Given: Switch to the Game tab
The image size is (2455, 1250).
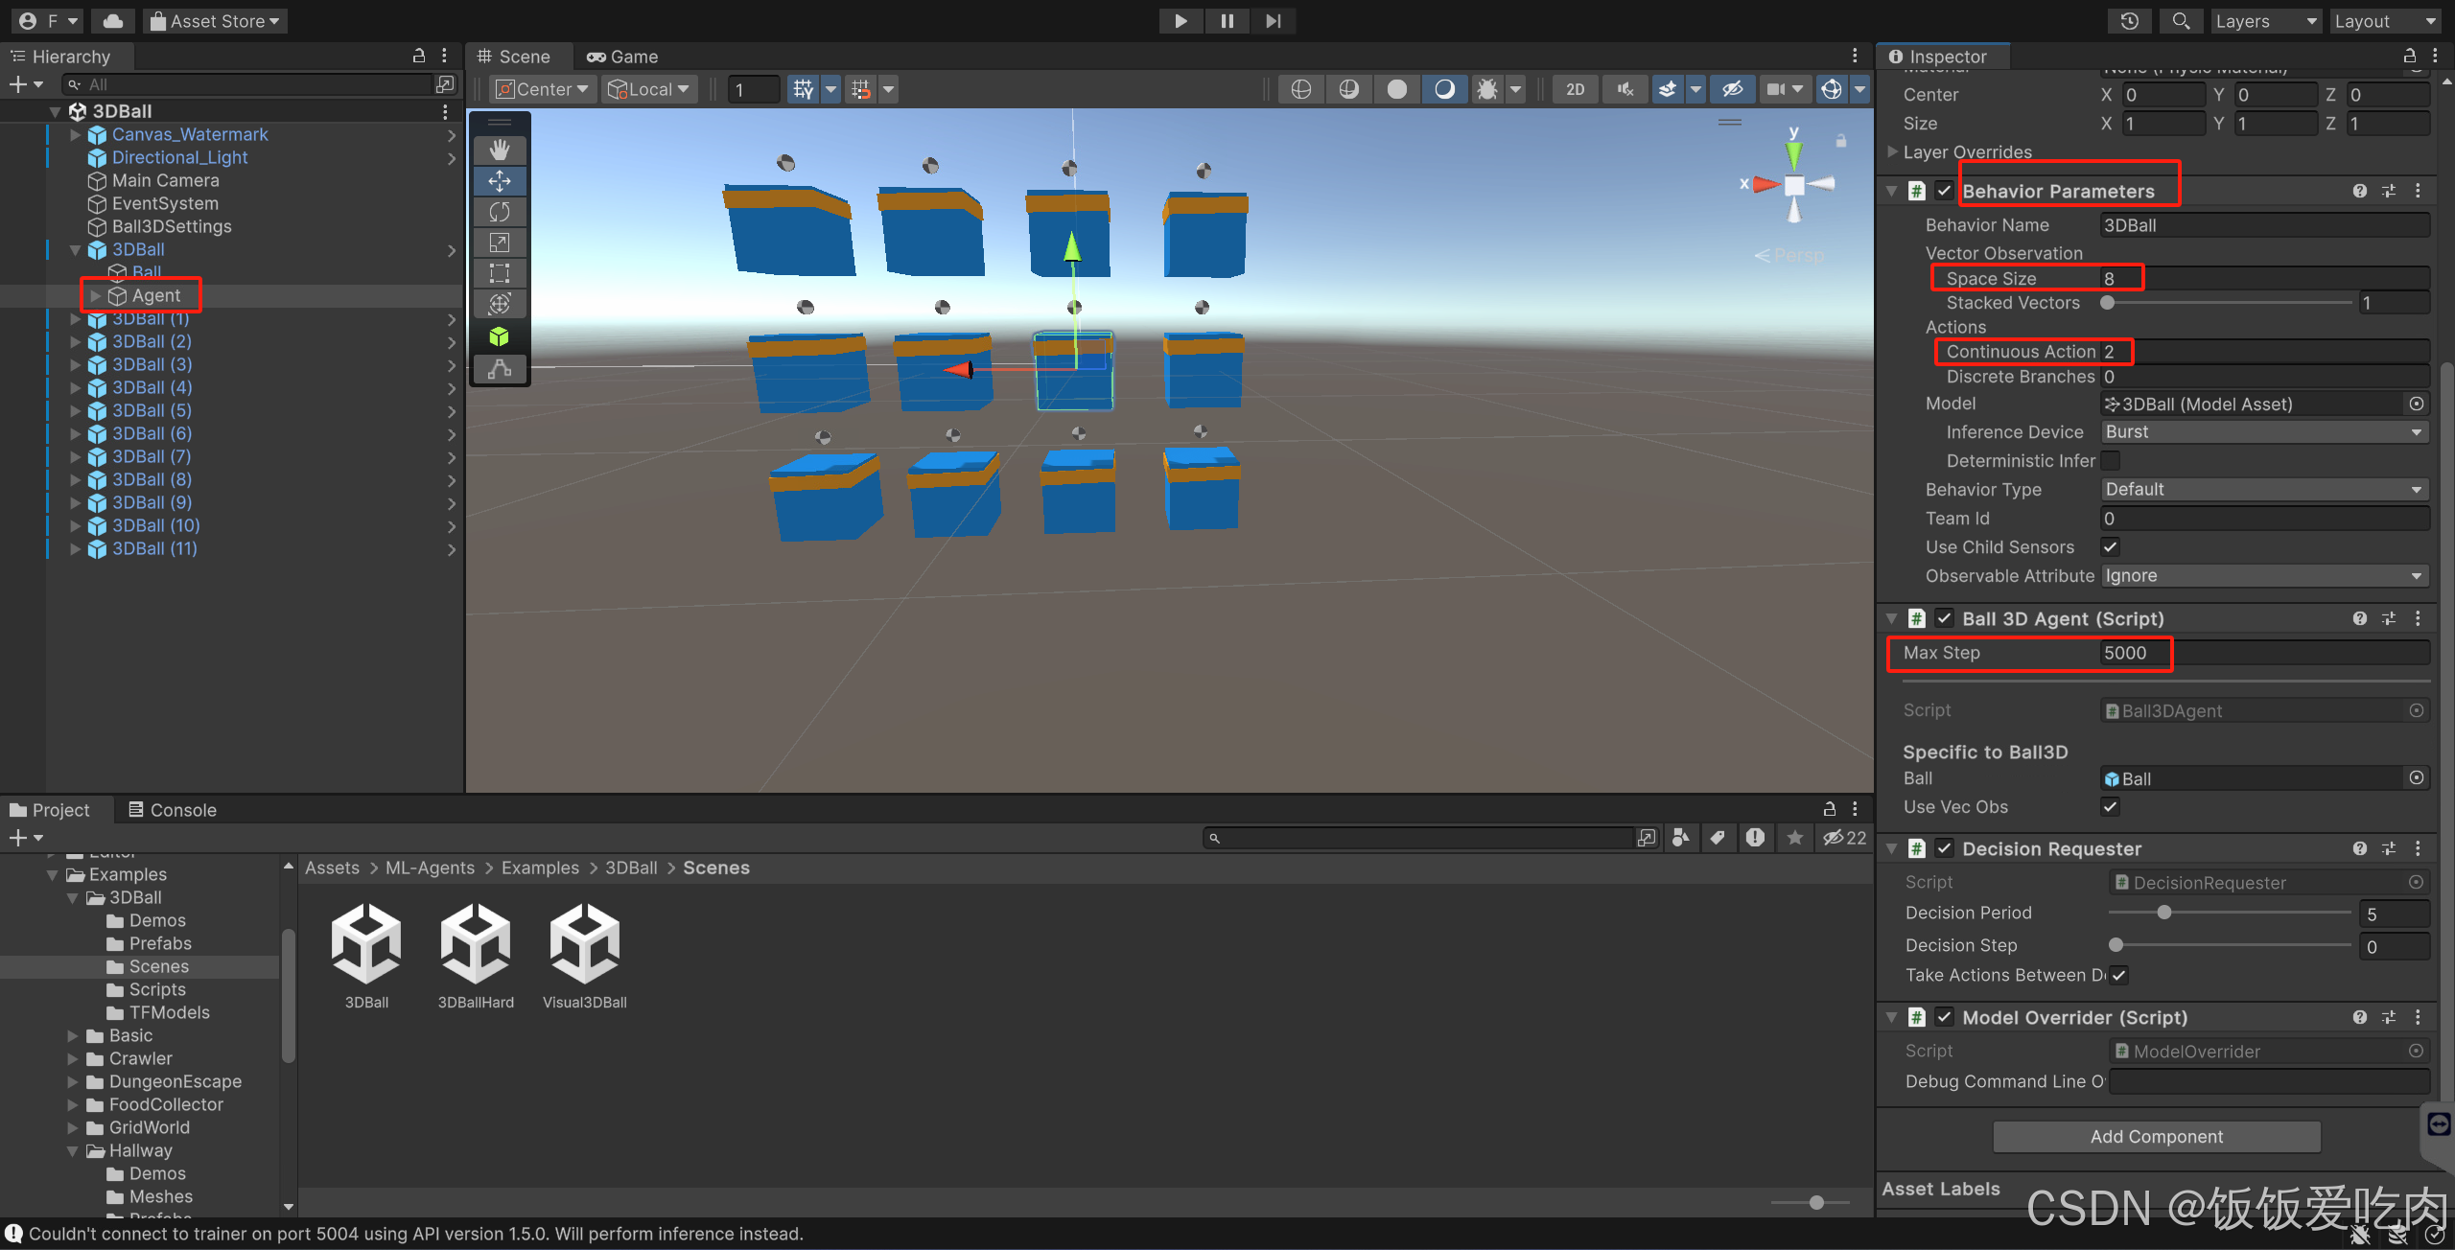Looking at the screenshot, I should (x=622, y=57).
